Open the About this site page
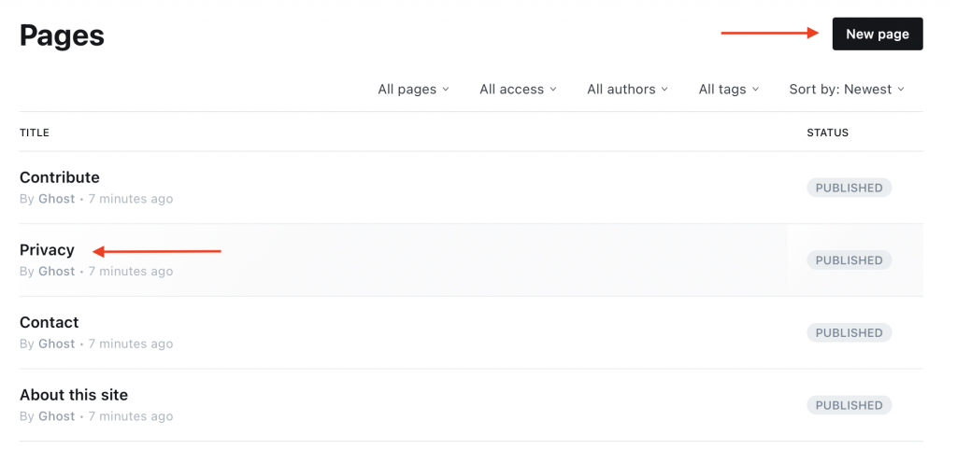 [x=74, y=395]
